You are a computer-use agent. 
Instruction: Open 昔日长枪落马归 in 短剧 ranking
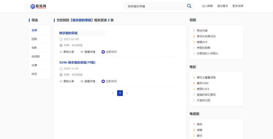(206, 36)
